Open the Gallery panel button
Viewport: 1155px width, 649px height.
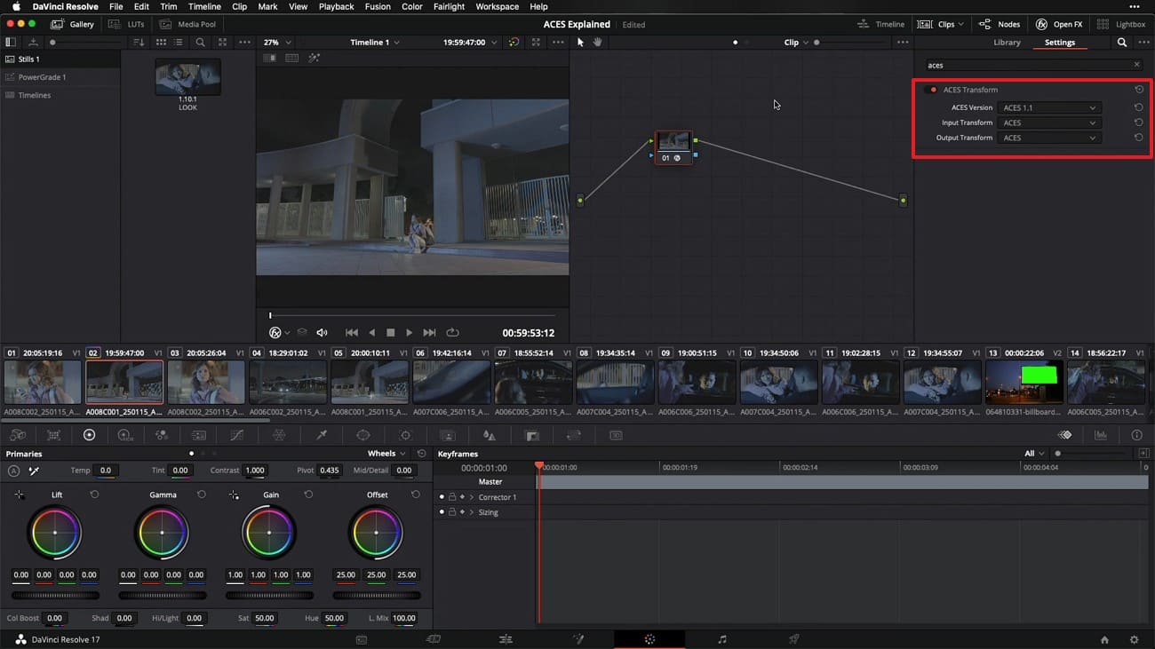tap(73, 24)
